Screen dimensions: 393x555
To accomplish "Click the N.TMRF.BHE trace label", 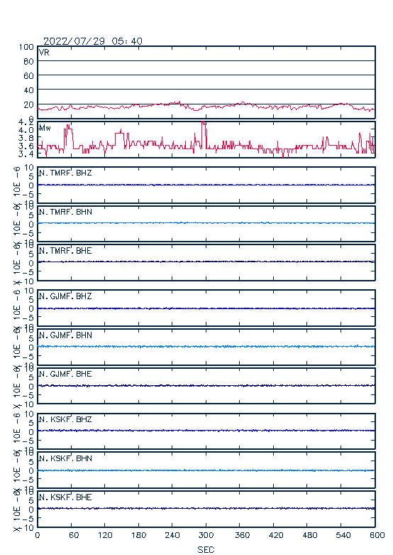I will coord(65,251).
